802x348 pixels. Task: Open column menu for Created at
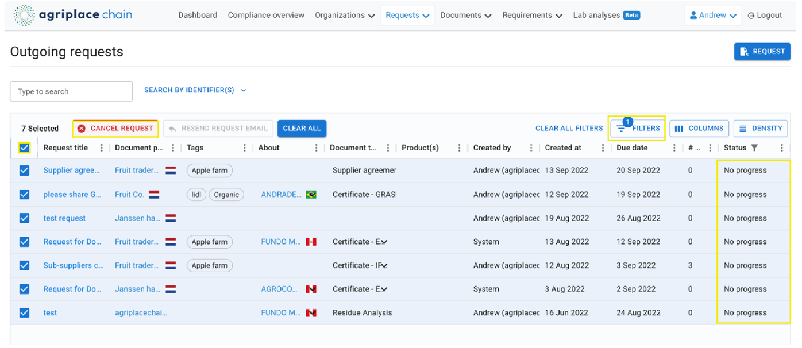[603, 148]
